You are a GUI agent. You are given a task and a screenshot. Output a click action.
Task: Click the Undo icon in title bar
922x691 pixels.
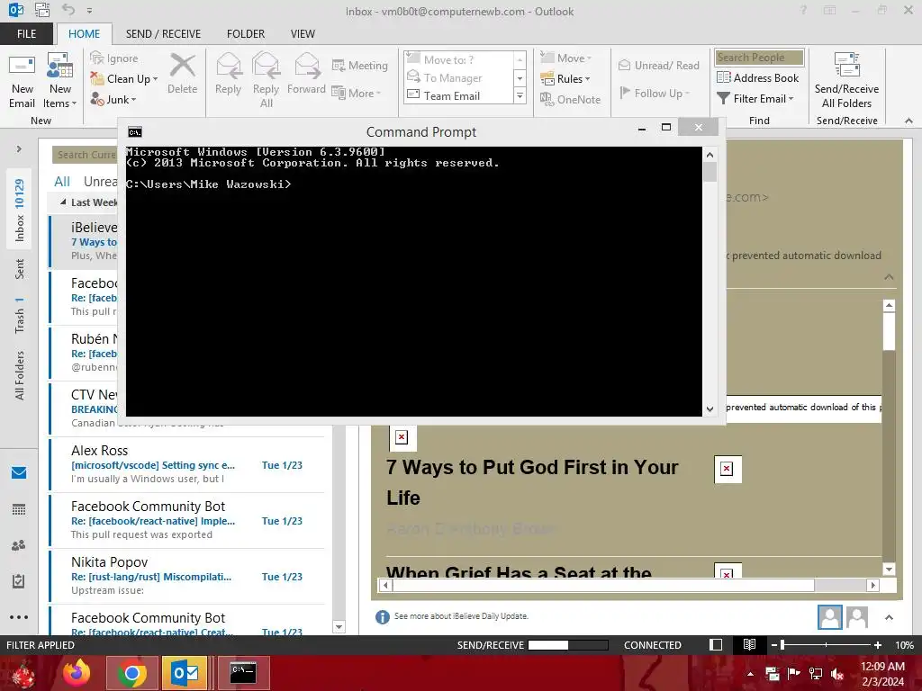pos(68,10)
